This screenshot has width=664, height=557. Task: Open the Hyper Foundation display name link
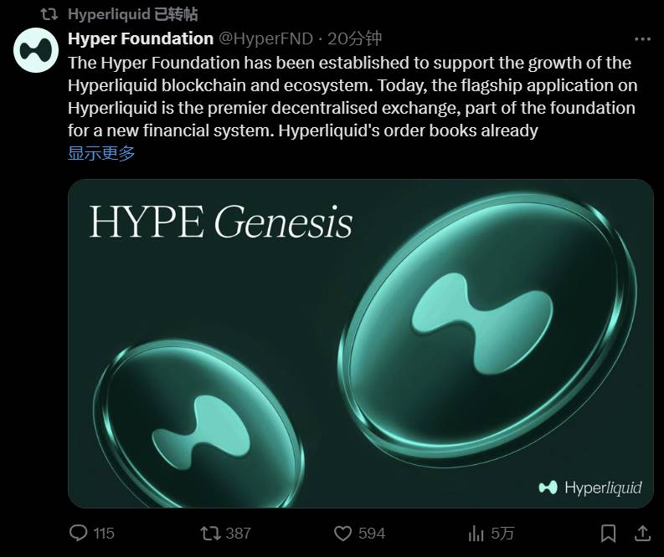[x=141, y=38]
